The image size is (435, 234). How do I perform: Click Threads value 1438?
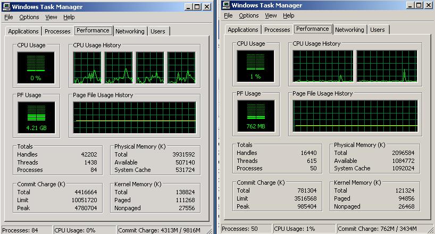[91, 162]
